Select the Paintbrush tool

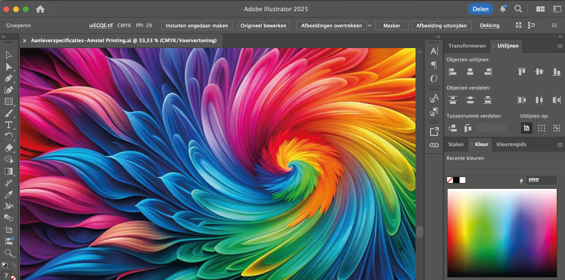(x=9, y=113)
